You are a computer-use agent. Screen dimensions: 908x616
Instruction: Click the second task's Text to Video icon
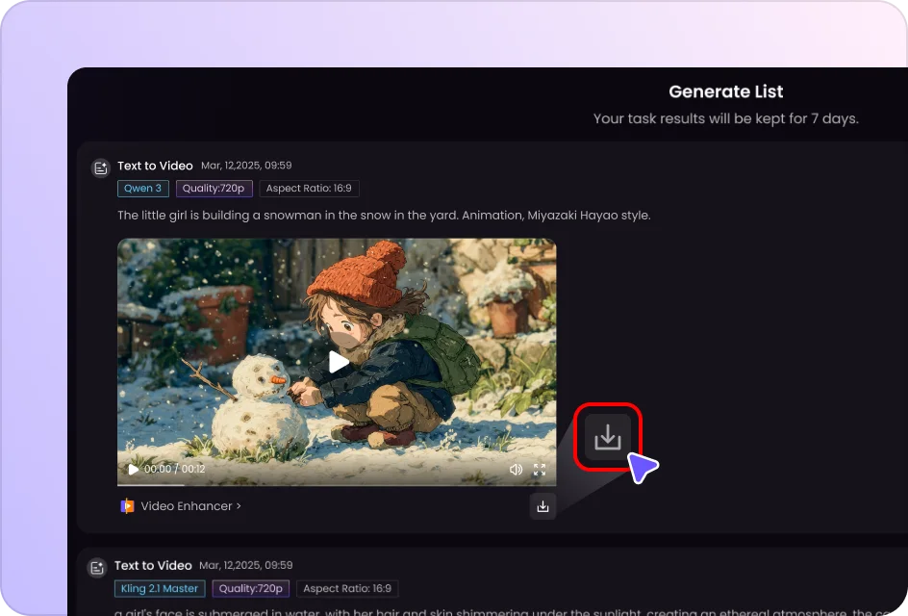click(x=97, y=568)
